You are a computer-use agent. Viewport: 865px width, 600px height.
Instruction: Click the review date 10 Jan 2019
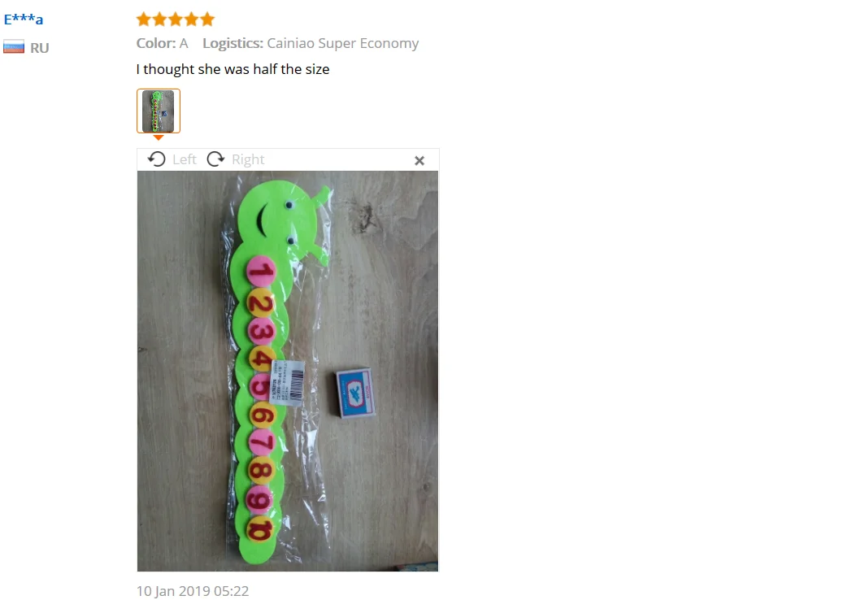pyautogui.click(x=193, y=591)
